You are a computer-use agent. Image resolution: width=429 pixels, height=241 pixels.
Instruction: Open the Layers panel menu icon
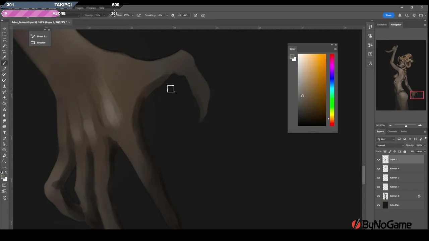pyautogui.click(x=425, y=132)
